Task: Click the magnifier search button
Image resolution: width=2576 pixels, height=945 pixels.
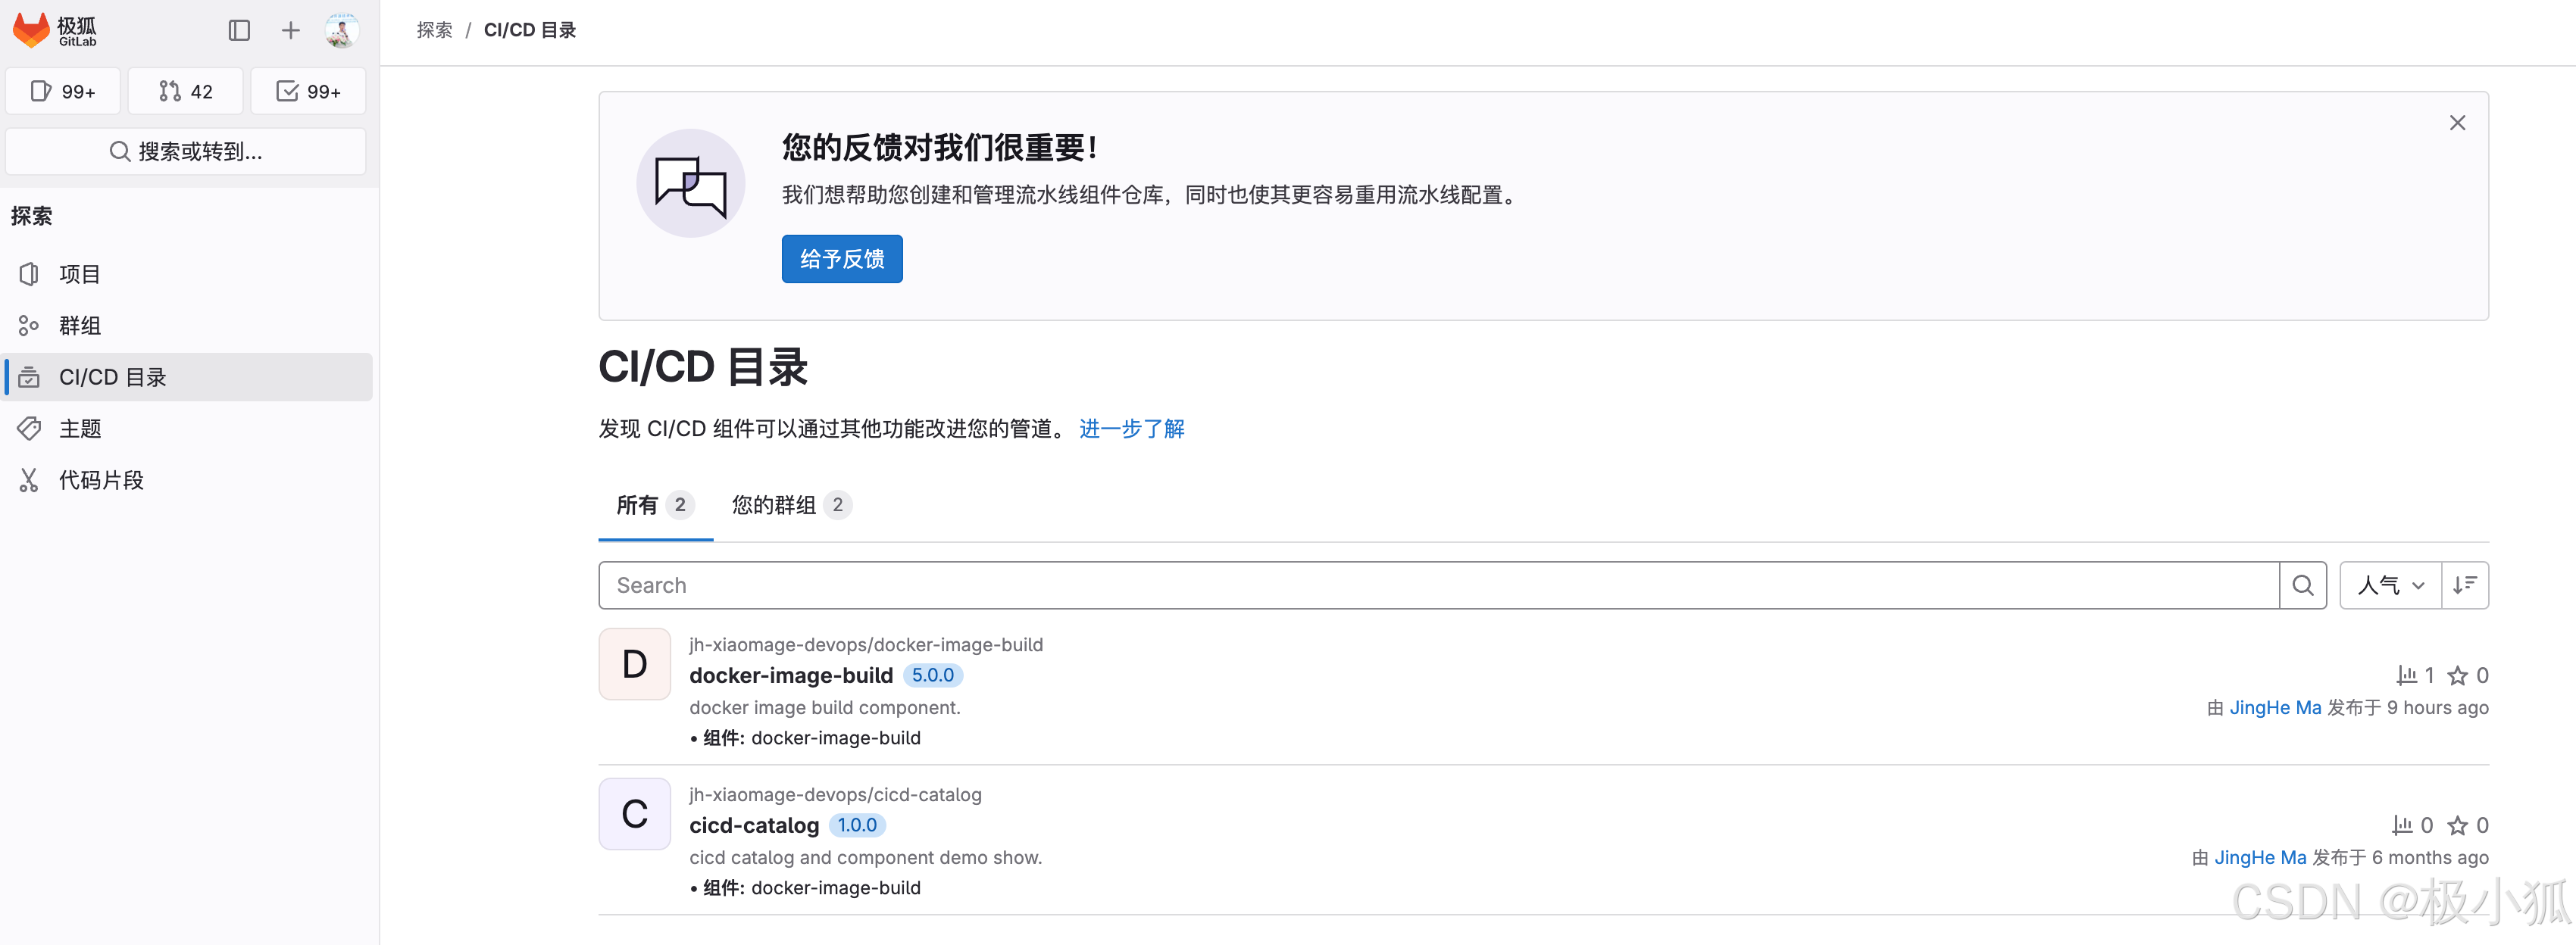Action: 2303,585
